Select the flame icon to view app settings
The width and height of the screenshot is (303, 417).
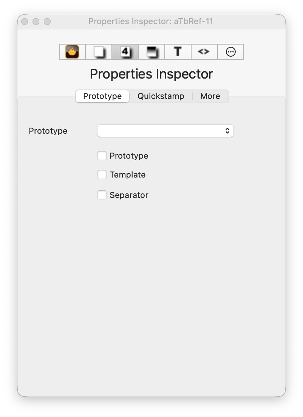click(72, 52)
